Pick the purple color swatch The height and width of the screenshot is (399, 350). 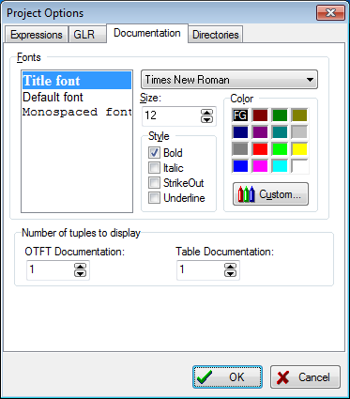click(260, 132)
